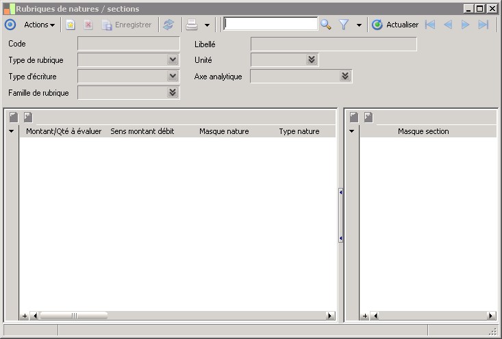Go to last record arrow
This screenshot has height=339, width=502.
click(483, 25)
